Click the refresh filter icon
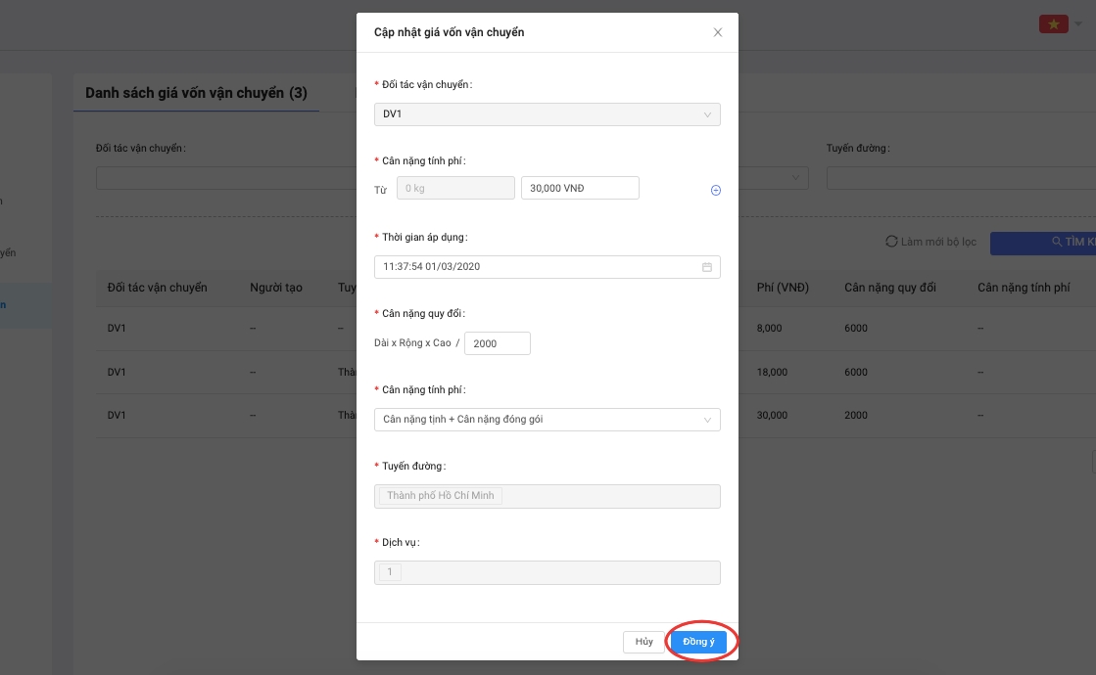 pos(891,242)
